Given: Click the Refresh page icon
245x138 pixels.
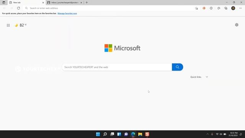Looking at the screenshot, I should click(x=18, y=8).
